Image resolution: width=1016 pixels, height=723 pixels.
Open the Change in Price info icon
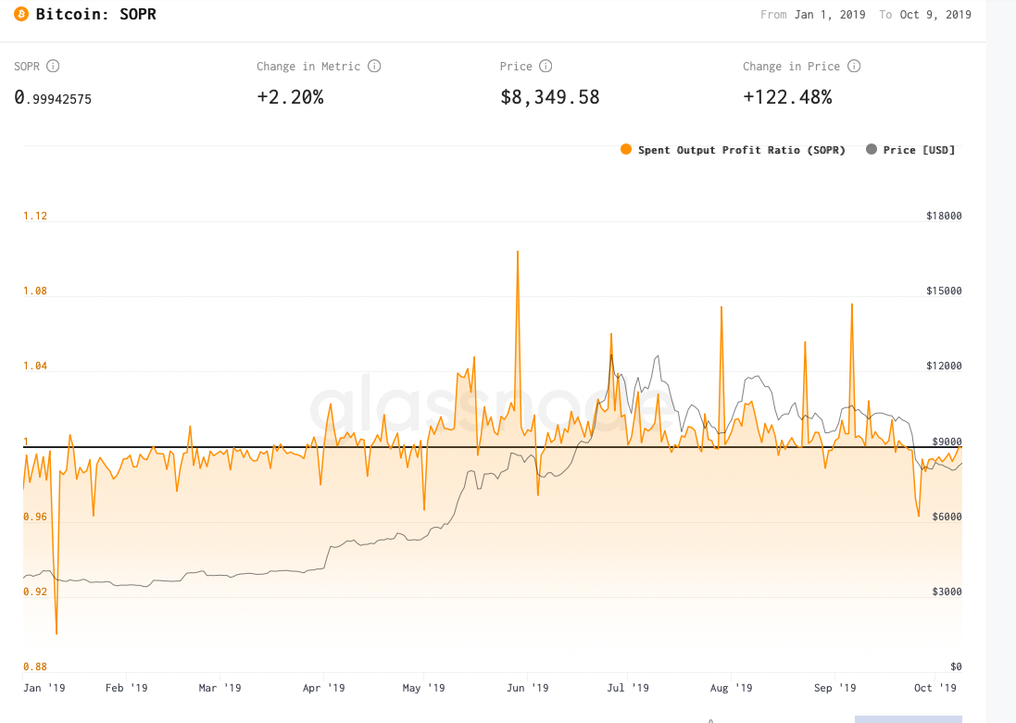pos(854,66)
